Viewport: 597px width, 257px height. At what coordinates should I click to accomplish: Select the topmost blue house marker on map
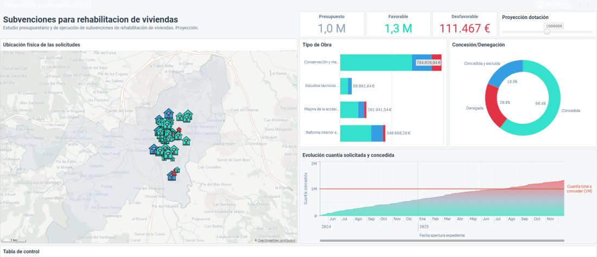[168, 114]
